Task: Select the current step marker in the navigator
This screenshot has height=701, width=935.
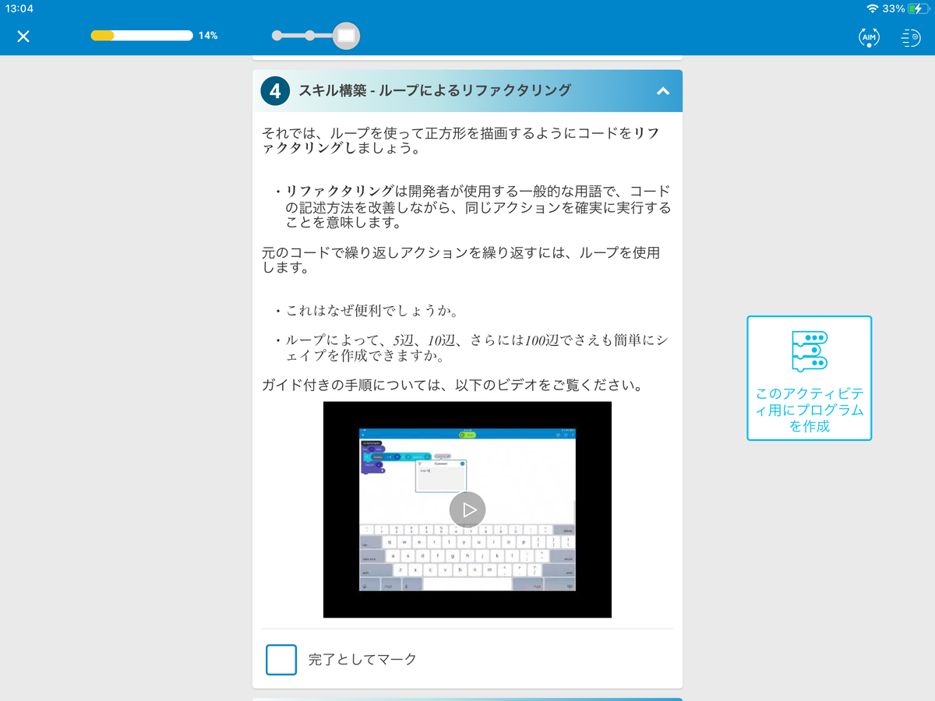Action: click(x=346, y=35)
